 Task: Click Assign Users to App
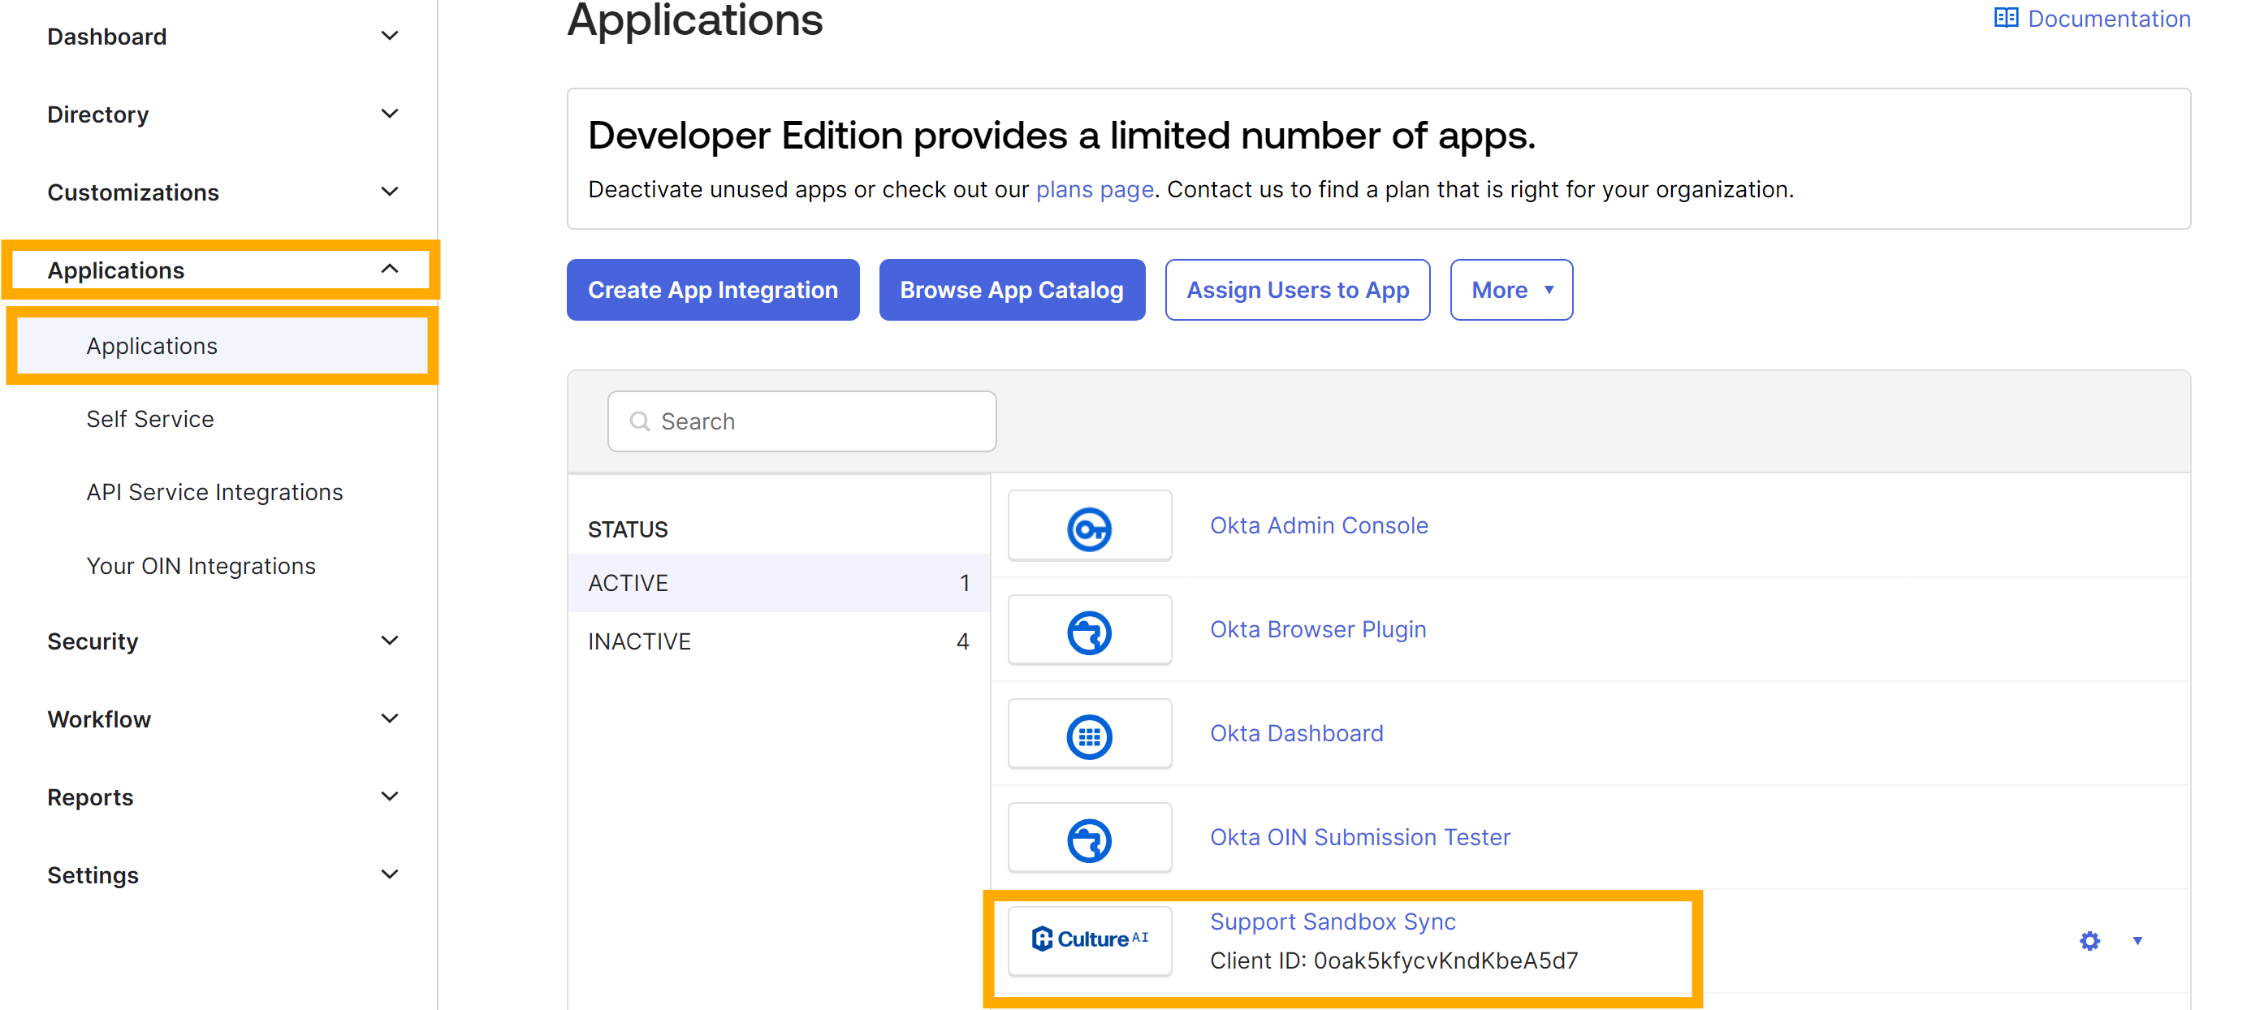[1297, 290]
